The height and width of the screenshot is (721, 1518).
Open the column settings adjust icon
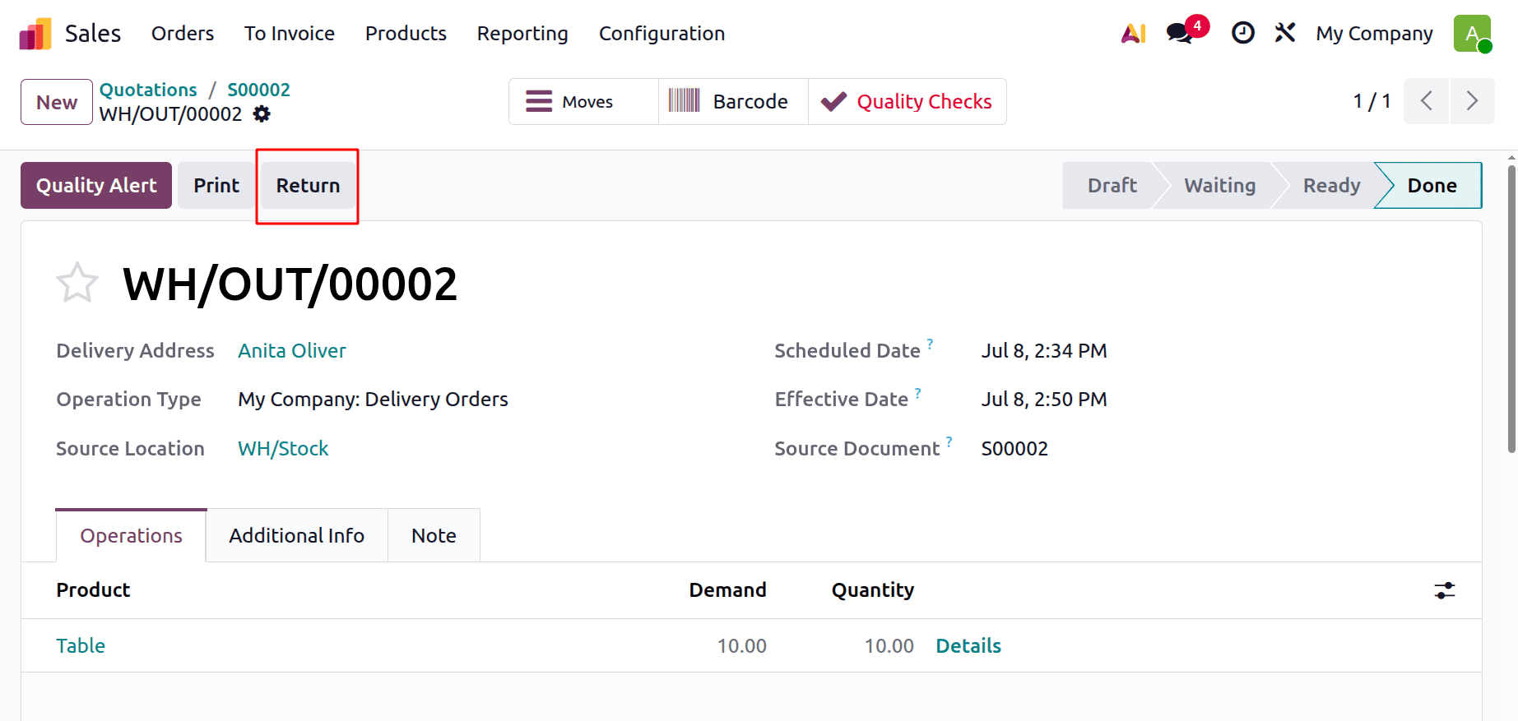[x=1445, y=590]
